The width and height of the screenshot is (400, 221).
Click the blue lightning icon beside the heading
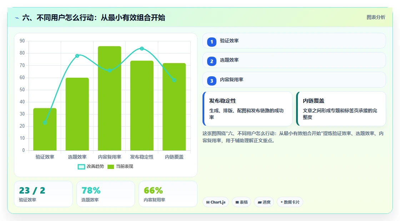click(x=17, y=18)
